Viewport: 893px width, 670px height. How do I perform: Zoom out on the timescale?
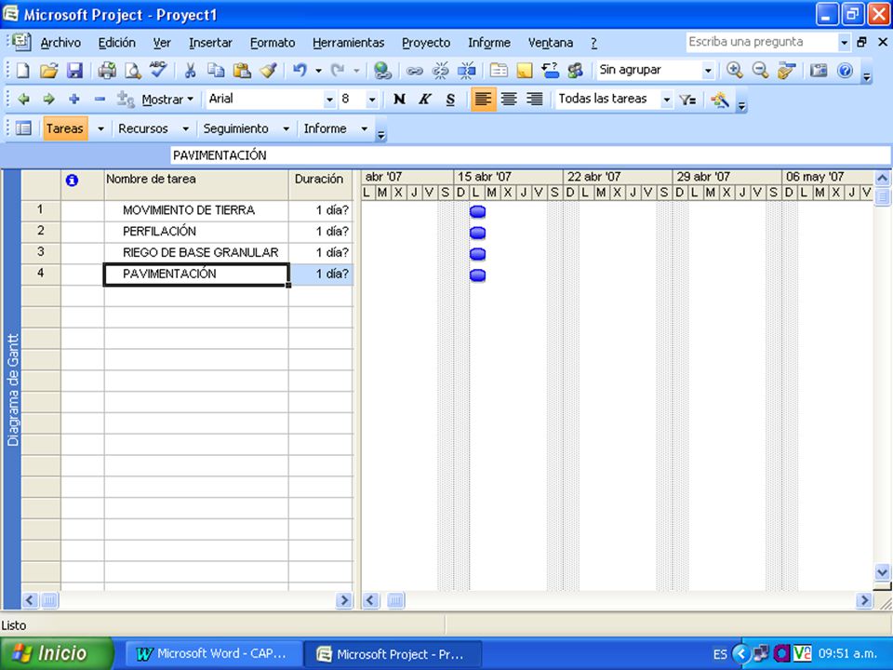(760, 71)
